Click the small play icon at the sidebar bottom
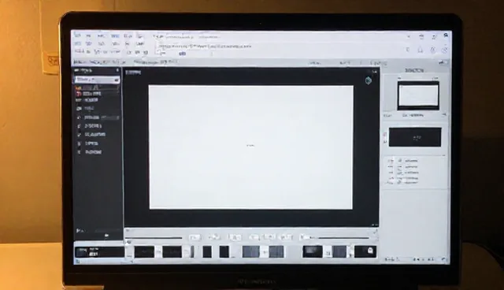Screen dimensions: 504x290 79,231
